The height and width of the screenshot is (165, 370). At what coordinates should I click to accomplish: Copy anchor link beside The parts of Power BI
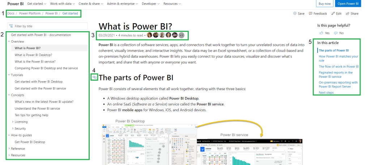pyautogui.click(x=94, y=77)
